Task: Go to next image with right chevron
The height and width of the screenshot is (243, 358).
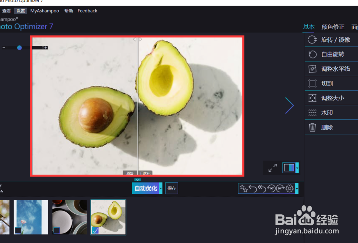Action: click(x=289, y=105)
